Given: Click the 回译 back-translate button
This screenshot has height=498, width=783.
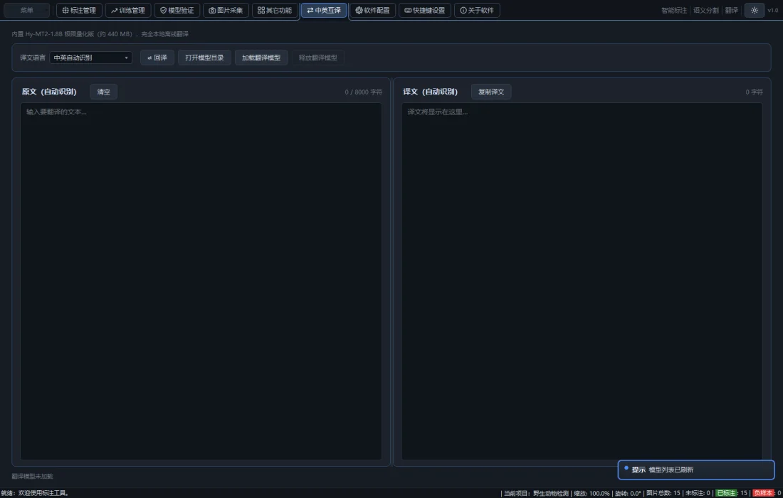Looking at the screenshot, I should click(157, 58).
